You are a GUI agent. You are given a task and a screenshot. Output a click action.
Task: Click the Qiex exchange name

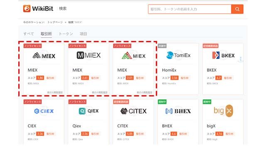(76, 126)
